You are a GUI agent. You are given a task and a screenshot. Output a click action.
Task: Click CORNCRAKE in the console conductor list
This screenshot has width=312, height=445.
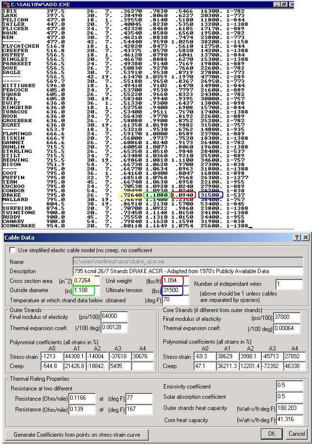[19, 225]
